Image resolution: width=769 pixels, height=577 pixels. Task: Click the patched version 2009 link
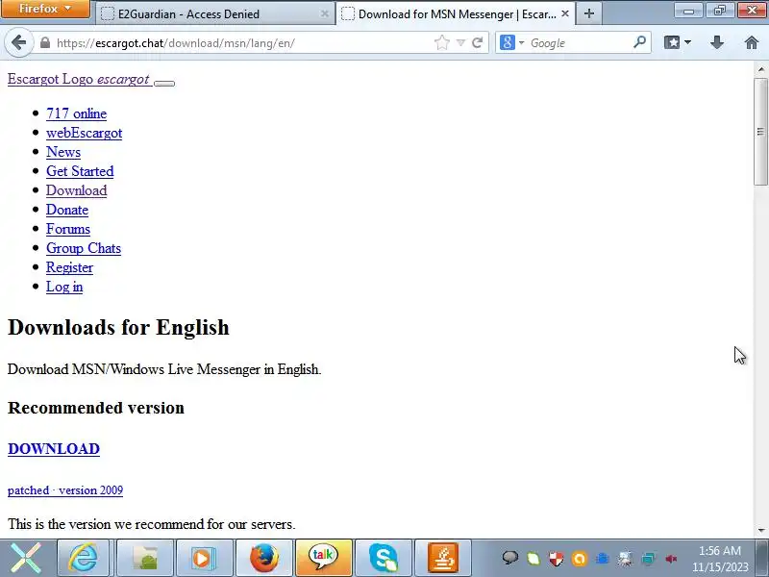pos(65,490)
